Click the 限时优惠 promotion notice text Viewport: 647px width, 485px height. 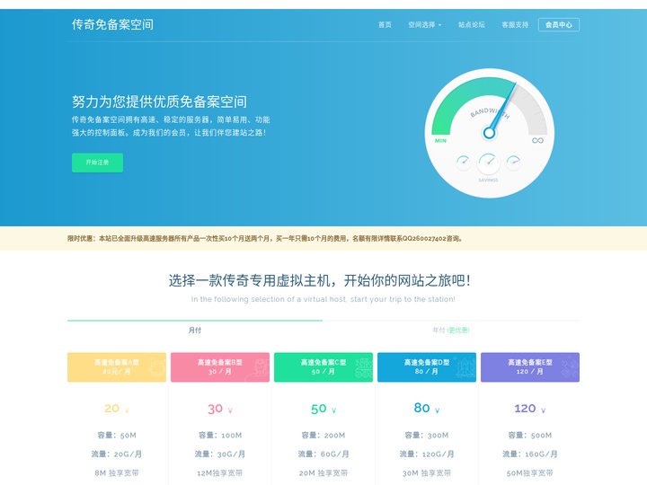[x=265, y=238]
